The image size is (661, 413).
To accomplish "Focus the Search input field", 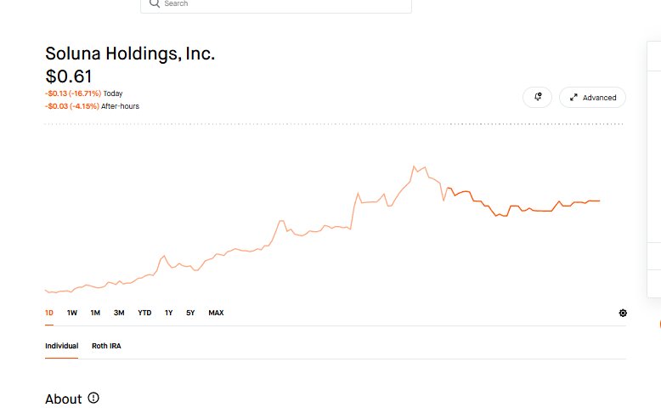I will [x=276, y=4].
